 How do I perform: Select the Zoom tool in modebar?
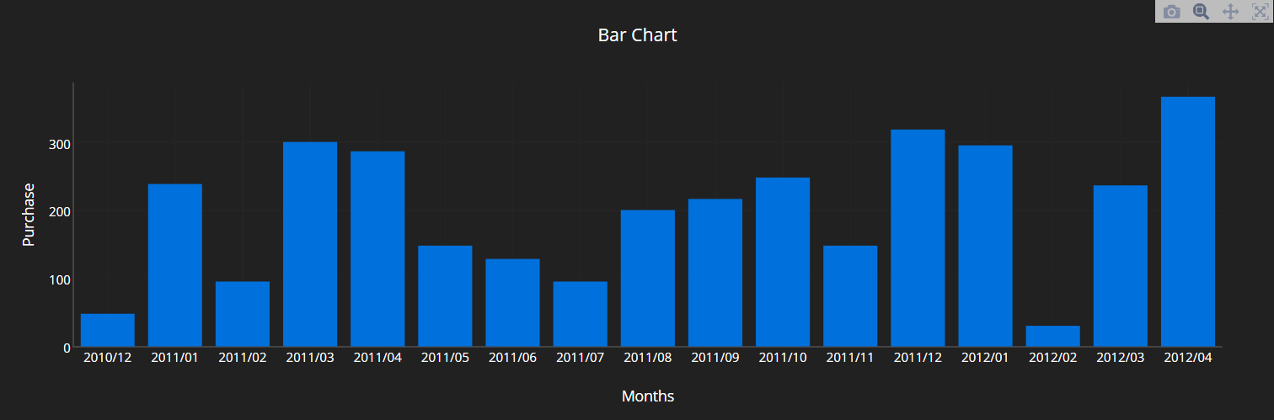(1201, 12)
